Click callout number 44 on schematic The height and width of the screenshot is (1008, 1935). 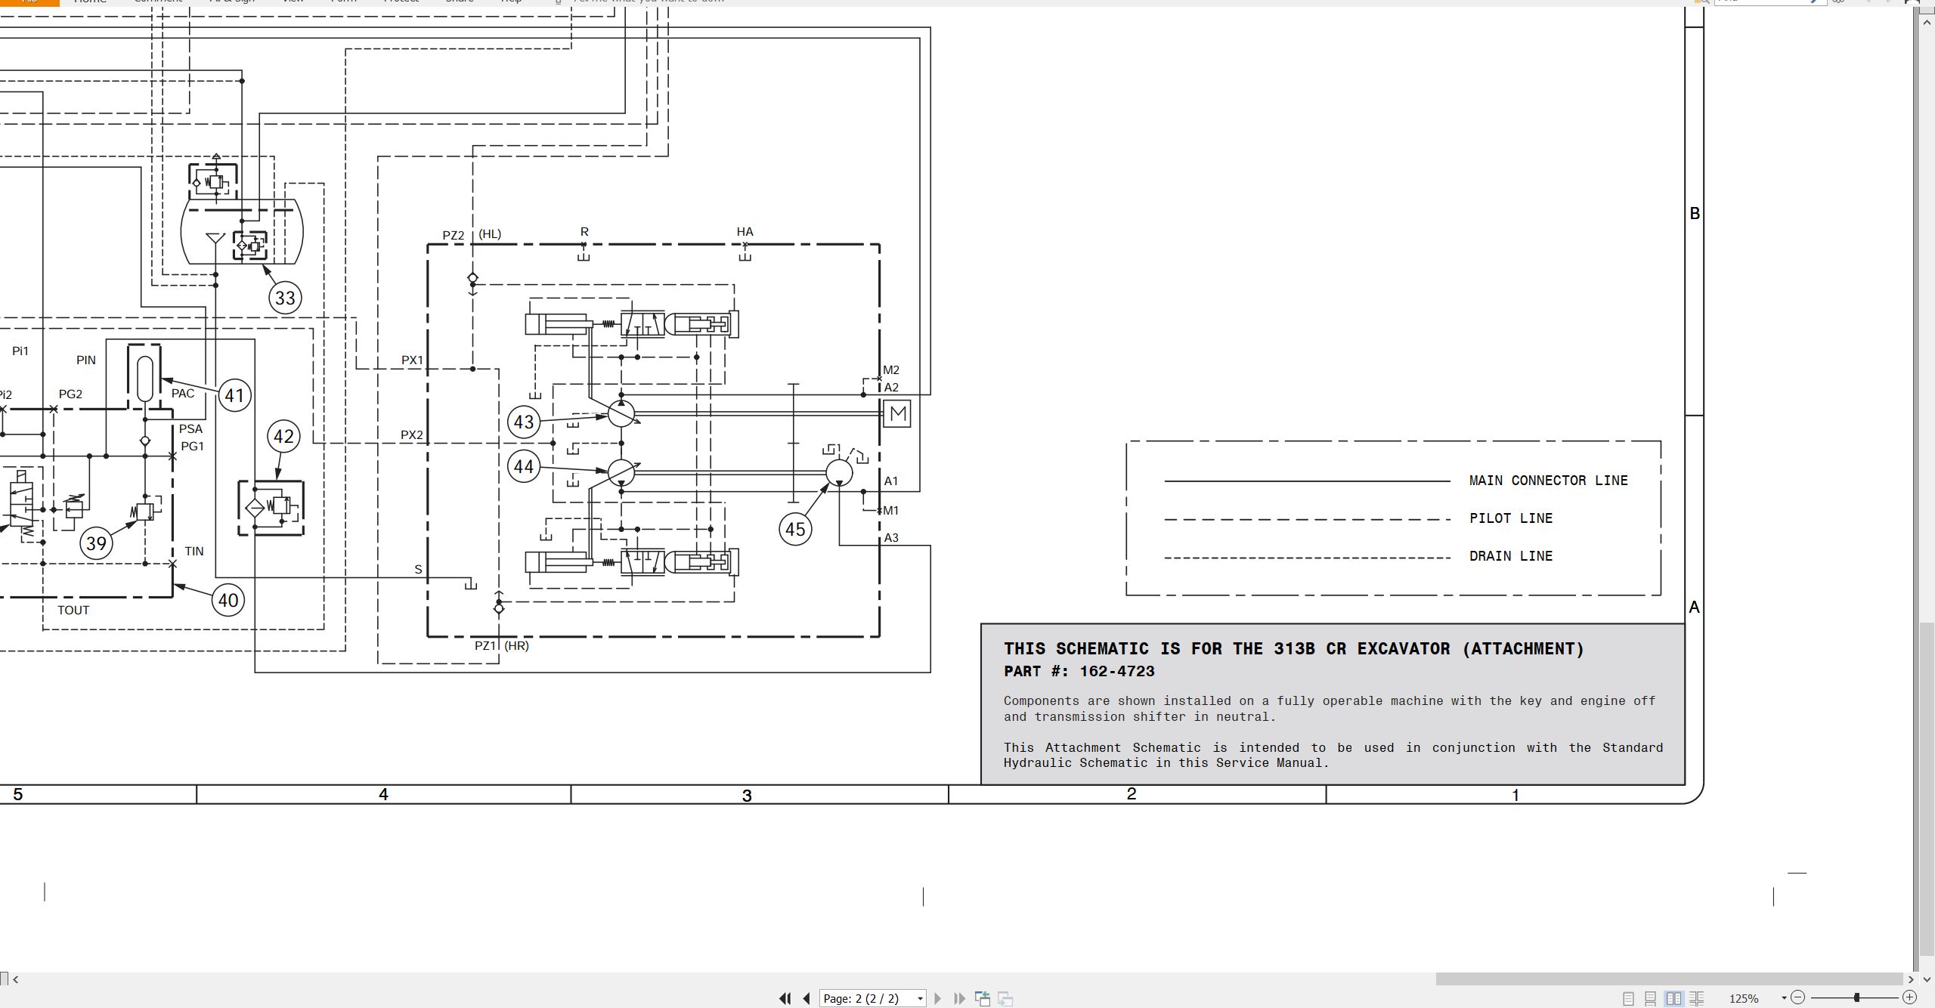(x=524, y=466)
